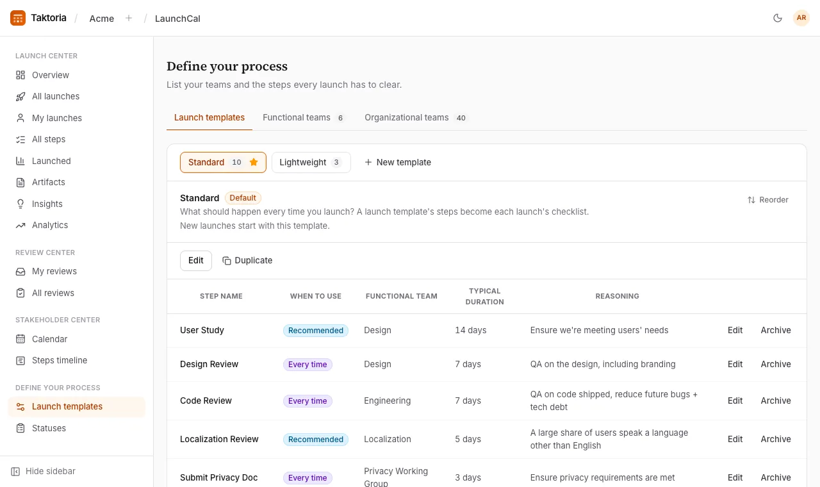Duplicate the Standard template
This screenshot has width=820, height=487.
tap(247, 260)
